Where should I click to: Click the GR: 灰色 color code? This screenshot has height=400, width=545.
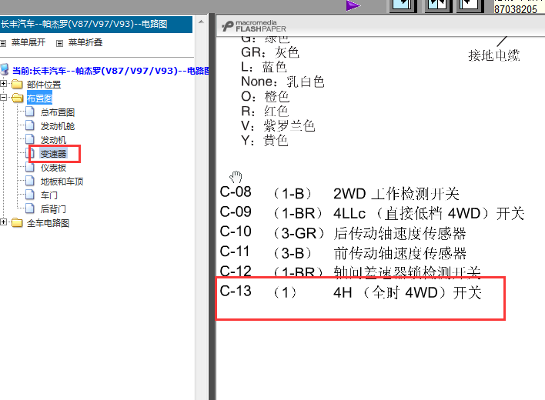[270, 52]
